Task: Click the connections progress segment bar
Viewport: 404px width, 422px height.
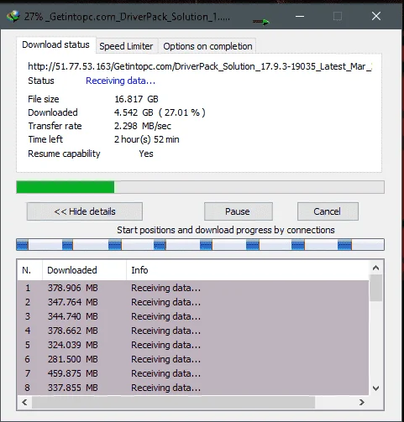Action: pos(200,245)
